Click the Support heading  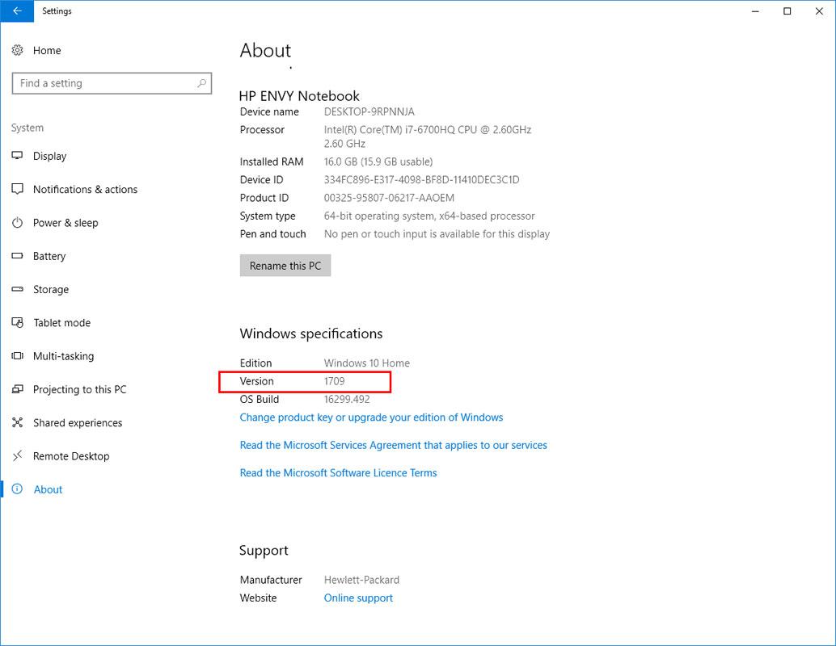point(264,551)
